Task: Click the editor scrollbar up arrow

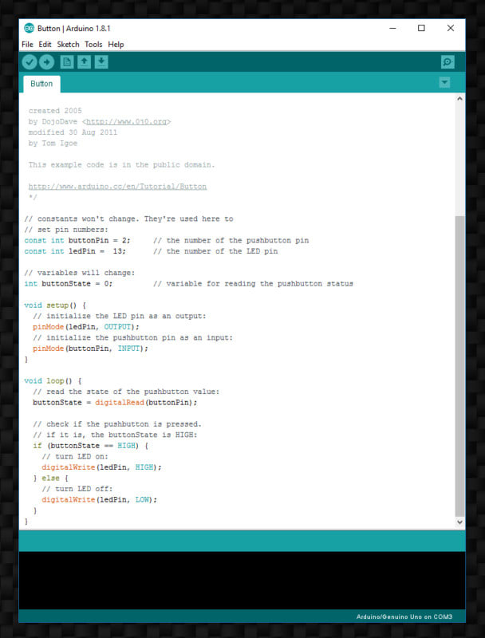Action: 459,98
